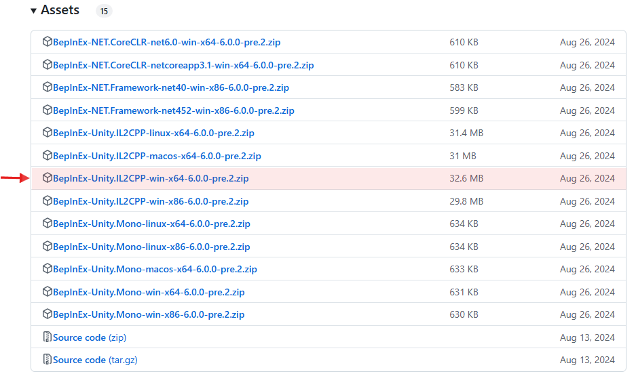Click the package icon beside Mono-linux-x86 zip
The image size is (636, 376).
(48, 246)
